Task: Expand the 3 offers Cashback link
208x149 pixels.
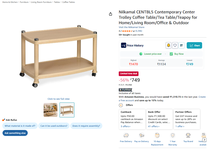Action: [x=126, y=126]
